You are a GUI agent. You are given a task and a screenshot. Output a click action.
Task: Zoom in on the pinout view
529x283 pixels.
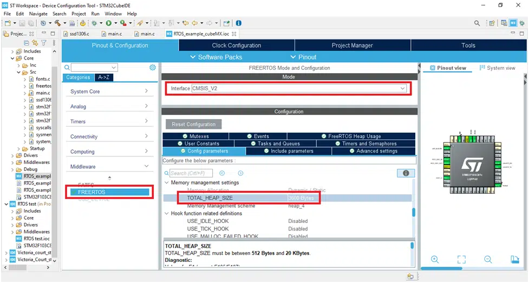pyautogui.click(x=435, y=259)
